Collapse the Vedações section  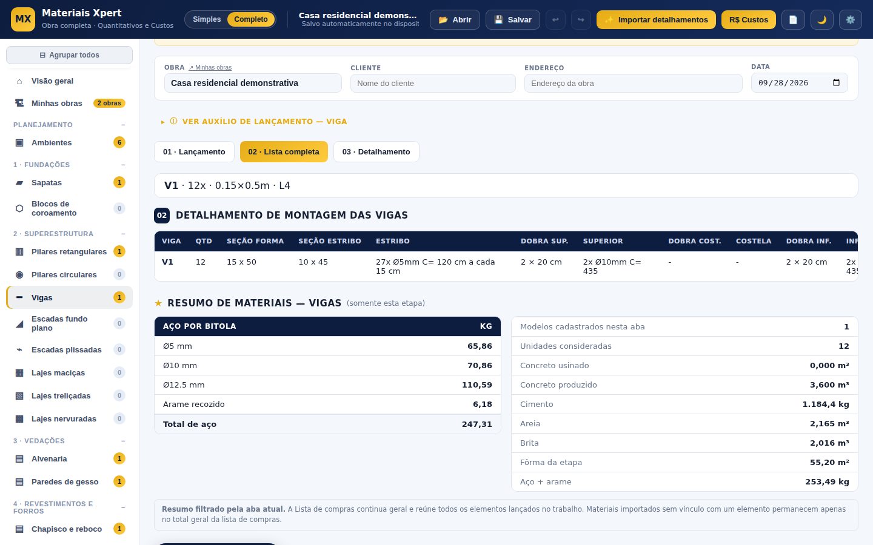[x=123, y=441]
